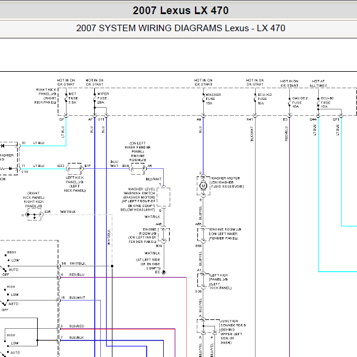
Task: Click the pin 15 BLU/WHT wire label
Action: pos(77,298)
